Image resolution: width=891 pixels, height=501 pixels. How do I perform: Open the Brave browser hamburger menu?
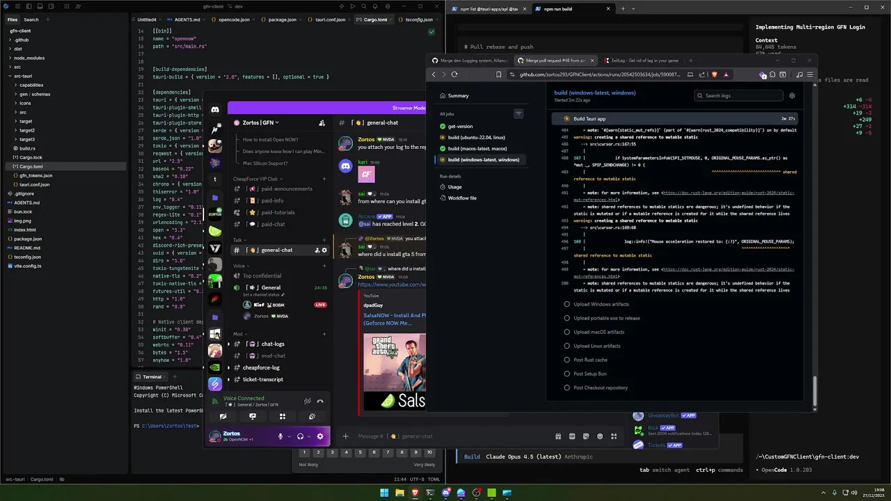809,74
